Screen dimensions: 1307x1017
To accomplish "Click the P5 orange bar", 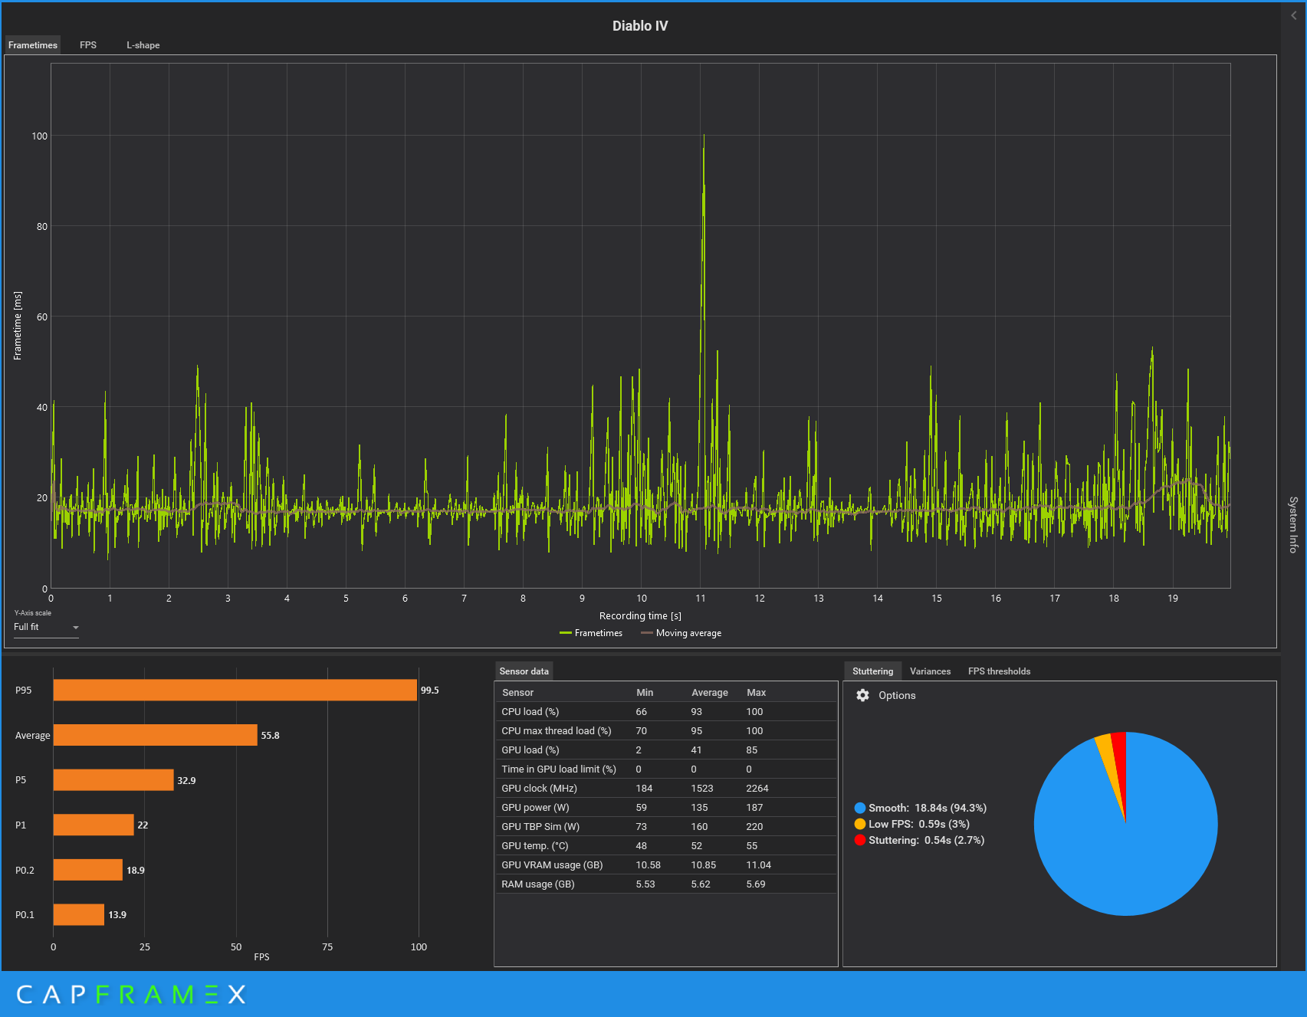I will pyautogui.click(x=113, y=780).
